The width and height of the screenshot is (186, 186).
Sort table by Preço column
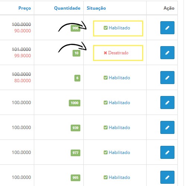coord(25,8)
